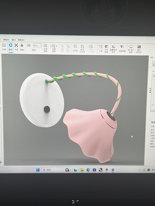The image size is (155, 206).
Task: Select the 区域 region render tool
Action: click(x=4, y=47)
